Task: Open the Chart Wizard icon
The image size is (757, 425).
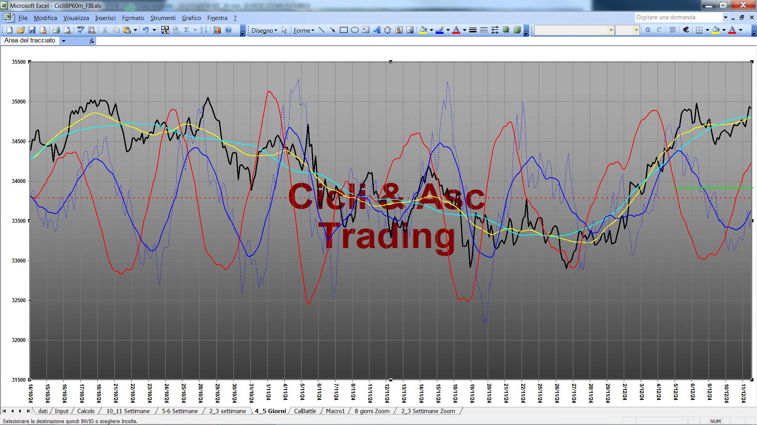Action: 217,30
